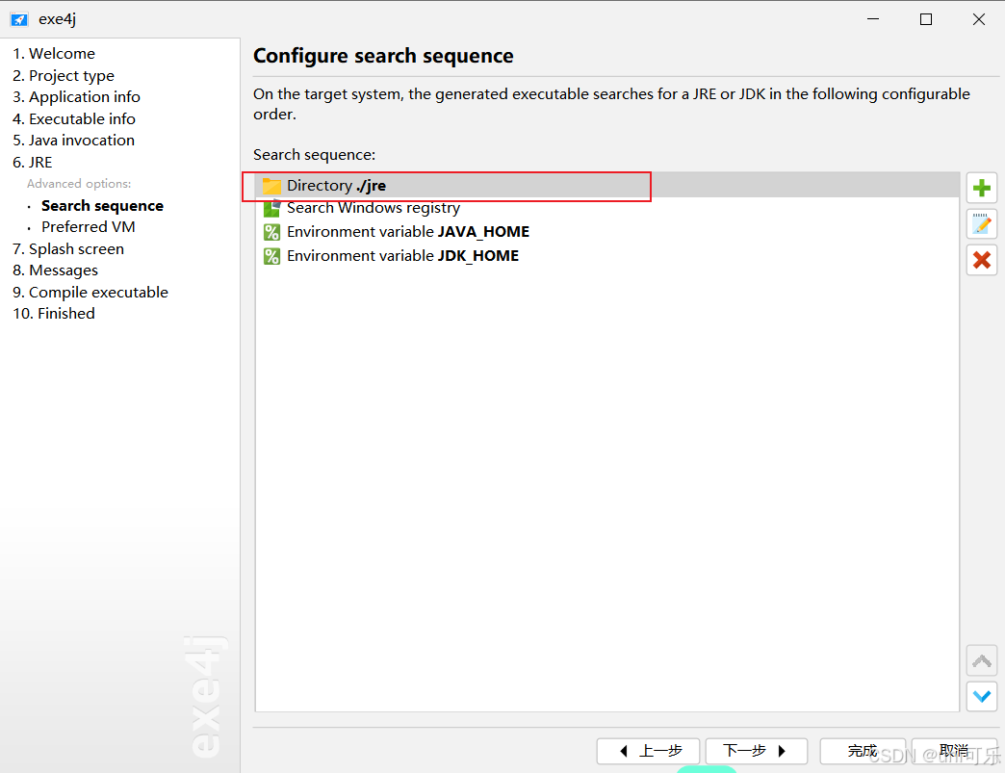Select the Directory ./jre entry
1005x773 pixels.
(607, 186)
